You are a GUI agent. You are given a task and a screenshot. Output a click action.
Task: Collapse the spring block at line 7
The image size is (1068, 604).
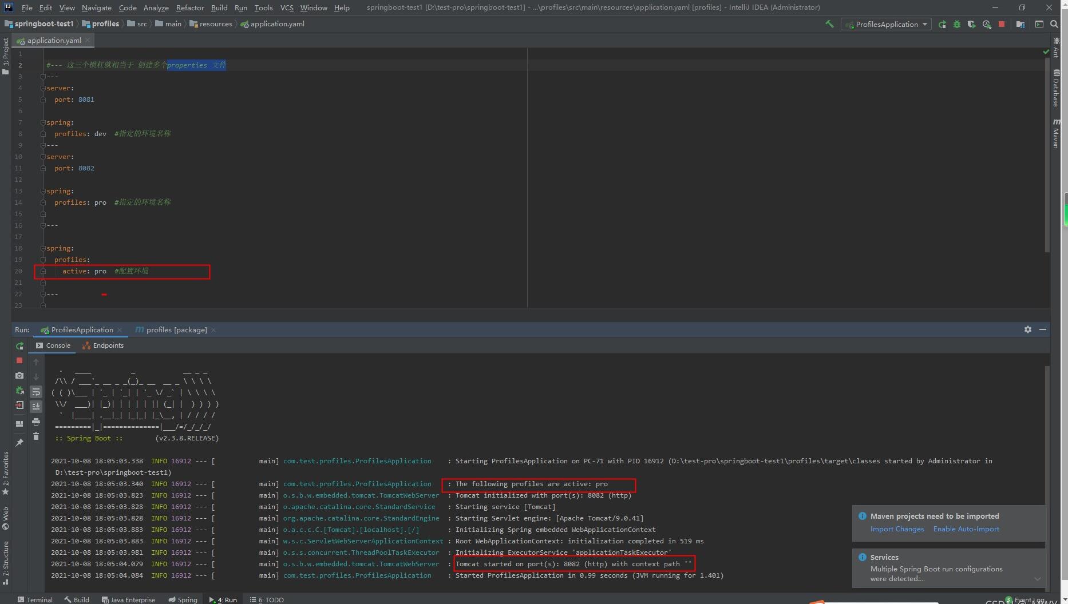tap(43, 122)
